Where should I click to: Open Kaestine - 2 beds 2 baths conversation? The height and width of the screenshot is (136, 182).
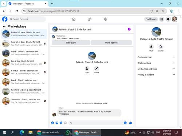[24, 91]
